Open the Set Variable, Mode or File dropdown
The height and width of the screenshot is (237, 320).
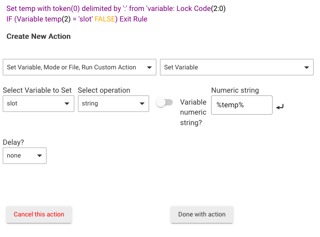point(79,67)
